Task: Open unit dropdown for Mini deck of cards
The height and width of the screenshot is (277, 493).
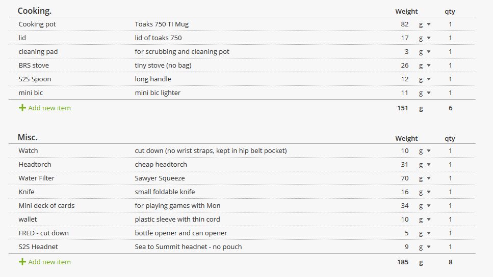Action: (x=425, y=205)
